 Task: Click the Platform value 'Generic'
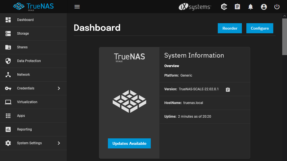coord(186,75)
